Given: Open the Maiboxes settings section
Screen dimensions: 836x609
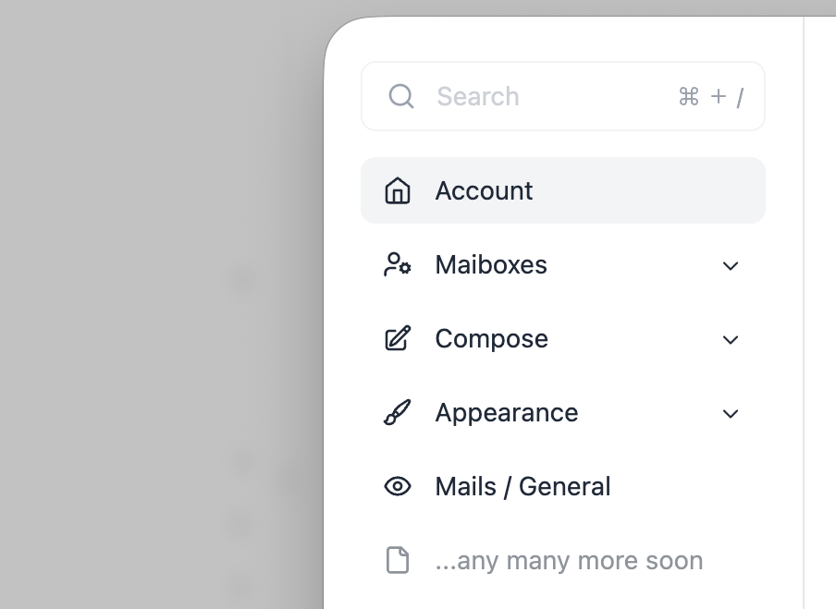Looking at the screenshot, I should [x=491, y=265].
